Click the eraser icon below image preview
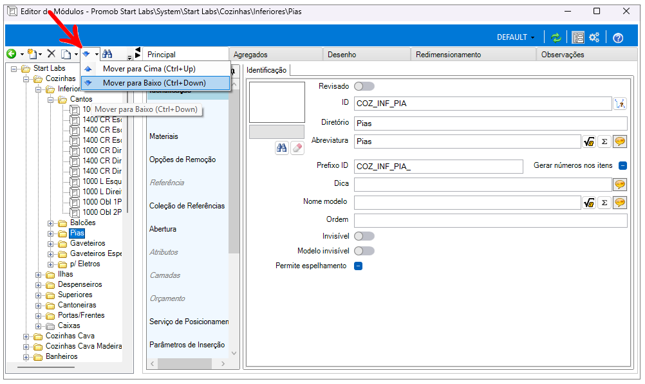Image resolution: width=645 pixels, height=384 pixels. (x=297, y=148)
